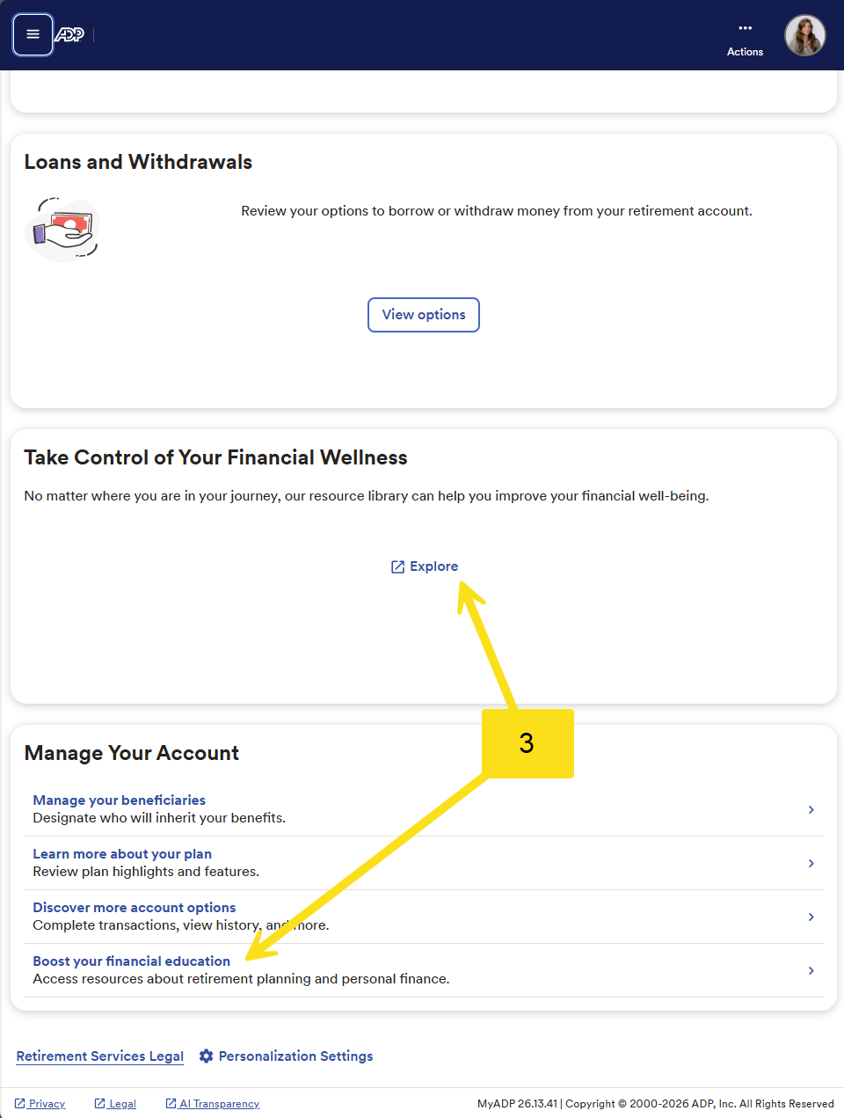Open Boost your financial education
Image resolution: width=844 pixels, height=1118 pixels.
coord(132,961)
